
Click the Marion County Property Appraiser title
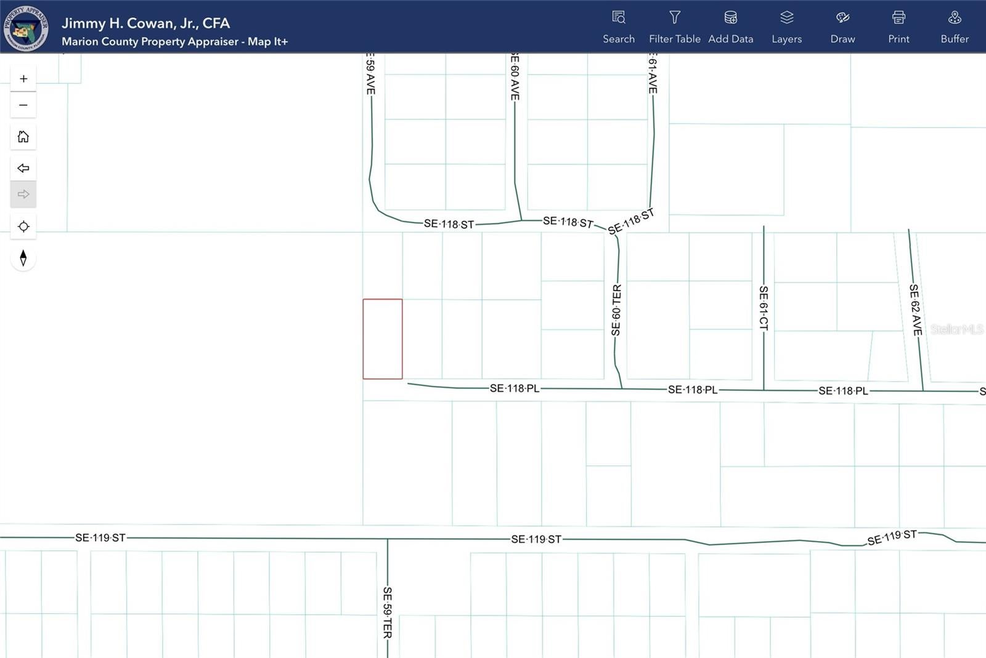coord(174,41)
